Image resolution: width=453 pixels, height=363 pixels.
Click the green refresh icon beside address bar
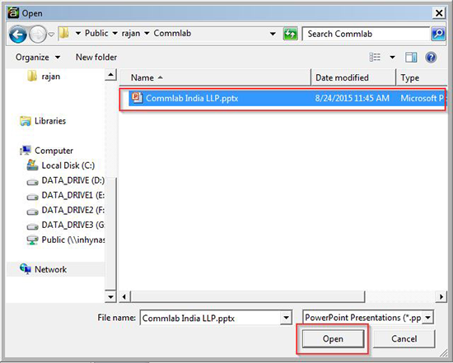tap(291, 34)
